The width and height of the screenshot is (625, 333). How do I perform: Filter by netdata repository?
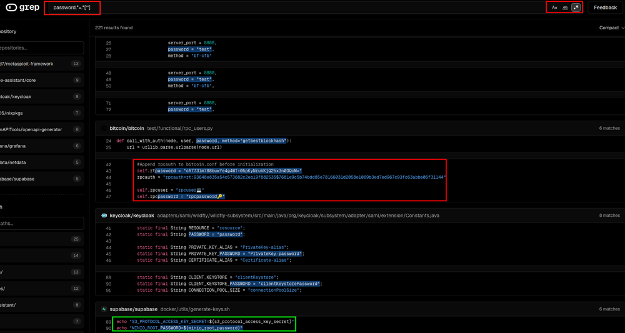(42, 162)
